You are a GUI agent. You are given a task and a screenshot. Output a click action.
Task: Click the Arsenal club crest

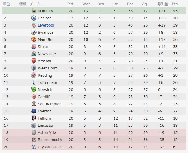pyautogui.click(x=34, y=61)
